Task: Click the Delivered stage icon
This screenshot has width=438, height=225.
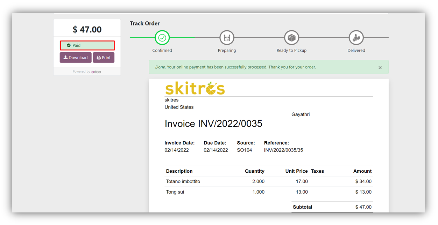Action: (356, 38)
